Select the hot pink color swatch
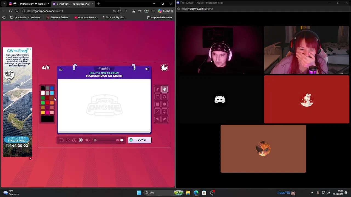Screen dimensions: 351x197 (x=47, y=112)
